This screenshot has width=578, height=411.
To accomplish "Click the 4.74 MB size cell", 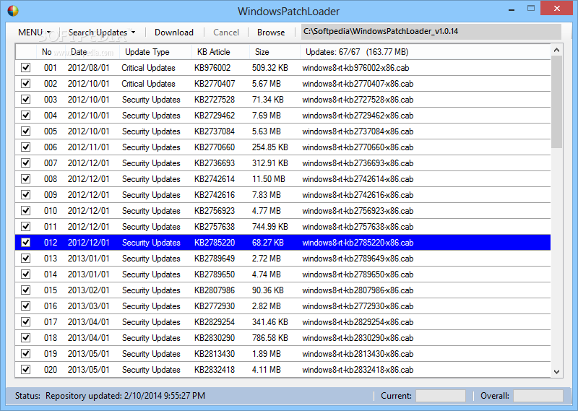I will 267,274.
